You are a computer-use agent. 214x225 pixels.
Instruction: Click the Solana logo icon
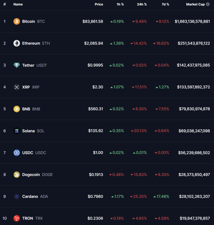tap(17, 131)
